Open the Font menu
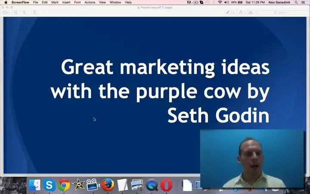Screen dimensions: 310x194 coord(77,3)
